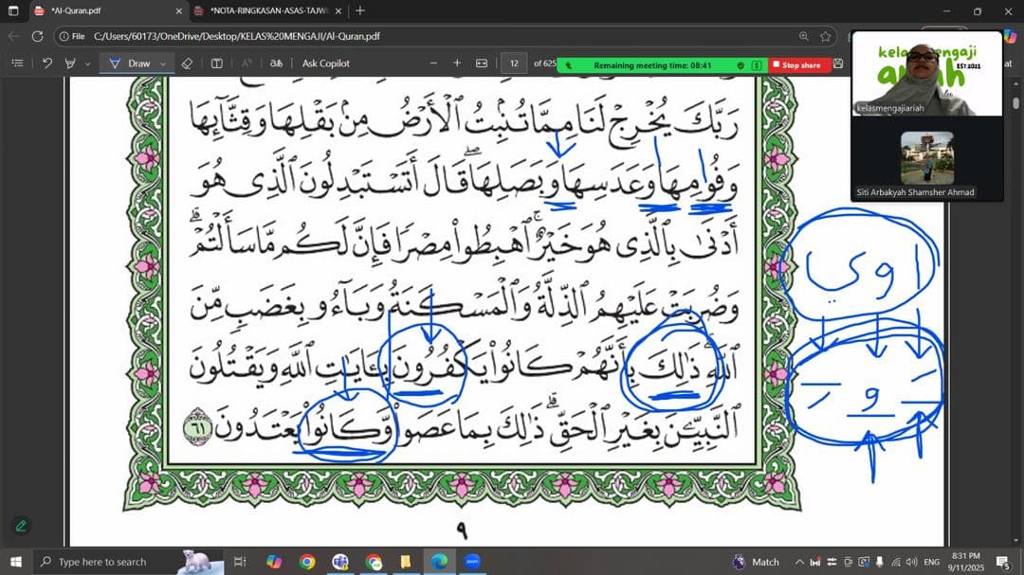1024x575 pixels.
Task: Toggle fit to width view
Action: coord(482,63)
